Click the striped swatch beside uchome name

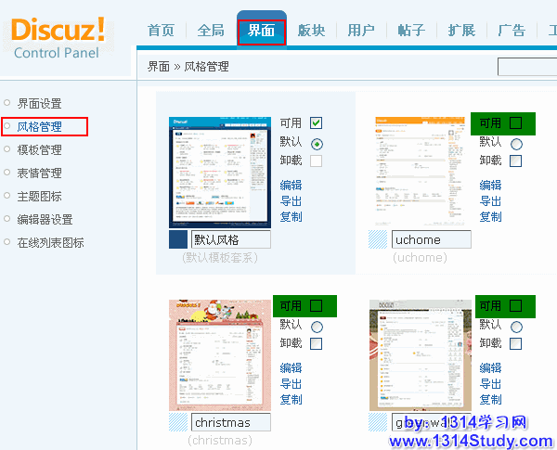(378, 239)
